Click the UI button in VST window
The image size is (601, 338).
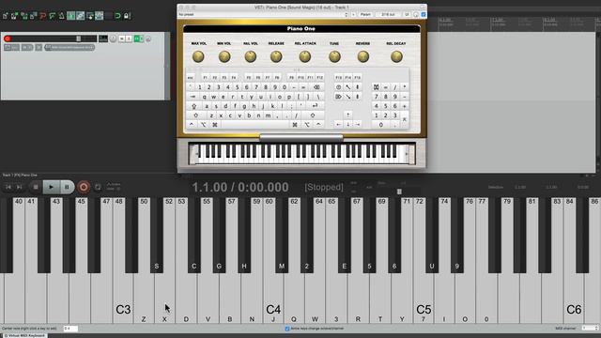coord(407,15)
